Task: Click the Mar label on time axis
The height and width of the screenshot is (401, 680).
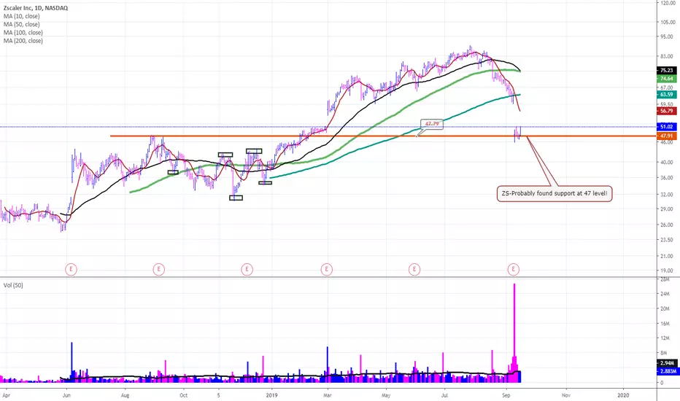Action: point(328,395)
